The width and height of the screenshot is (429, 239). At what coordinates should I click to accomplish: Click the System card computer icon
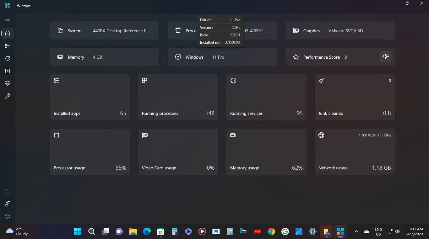coord(60,30)
